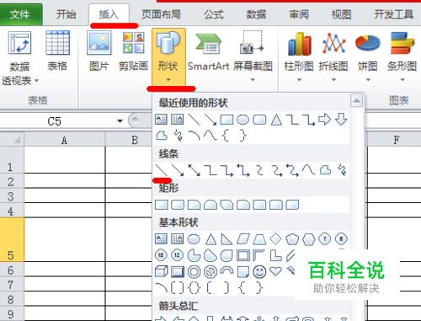The image size is (421, 321).
Task: Select the L-shape in 基本形状
Action: [276, 255]
